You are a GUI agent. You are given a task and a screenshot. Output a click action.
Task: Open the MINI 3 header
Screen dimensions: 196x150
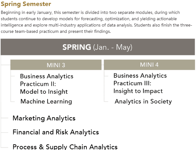pyautogui.click(x=56, y=65)
